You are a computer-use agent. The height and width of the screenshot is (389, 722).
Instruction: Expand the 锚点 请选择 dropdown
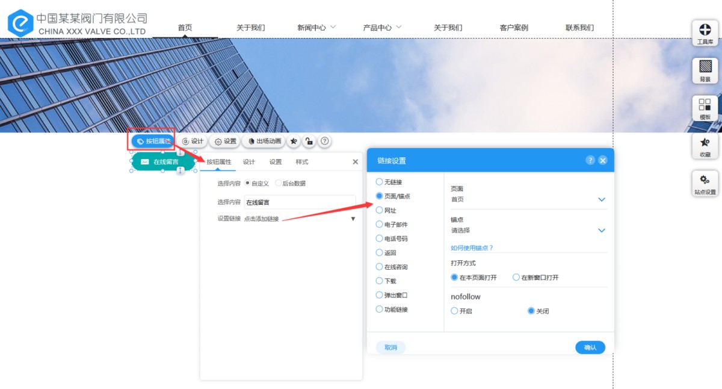[601, 231]
